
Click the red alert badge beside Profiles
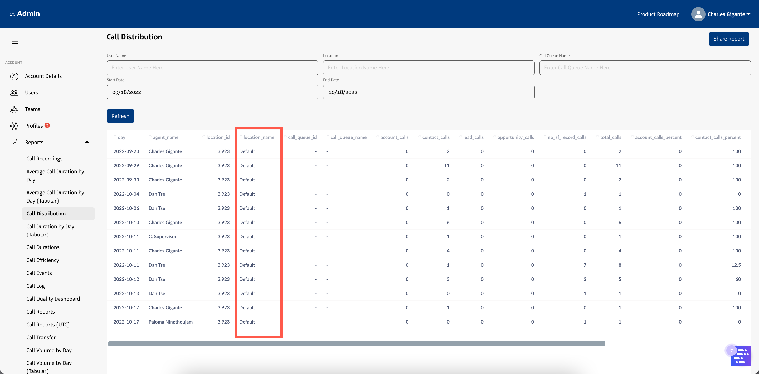[x=47, y=125]
